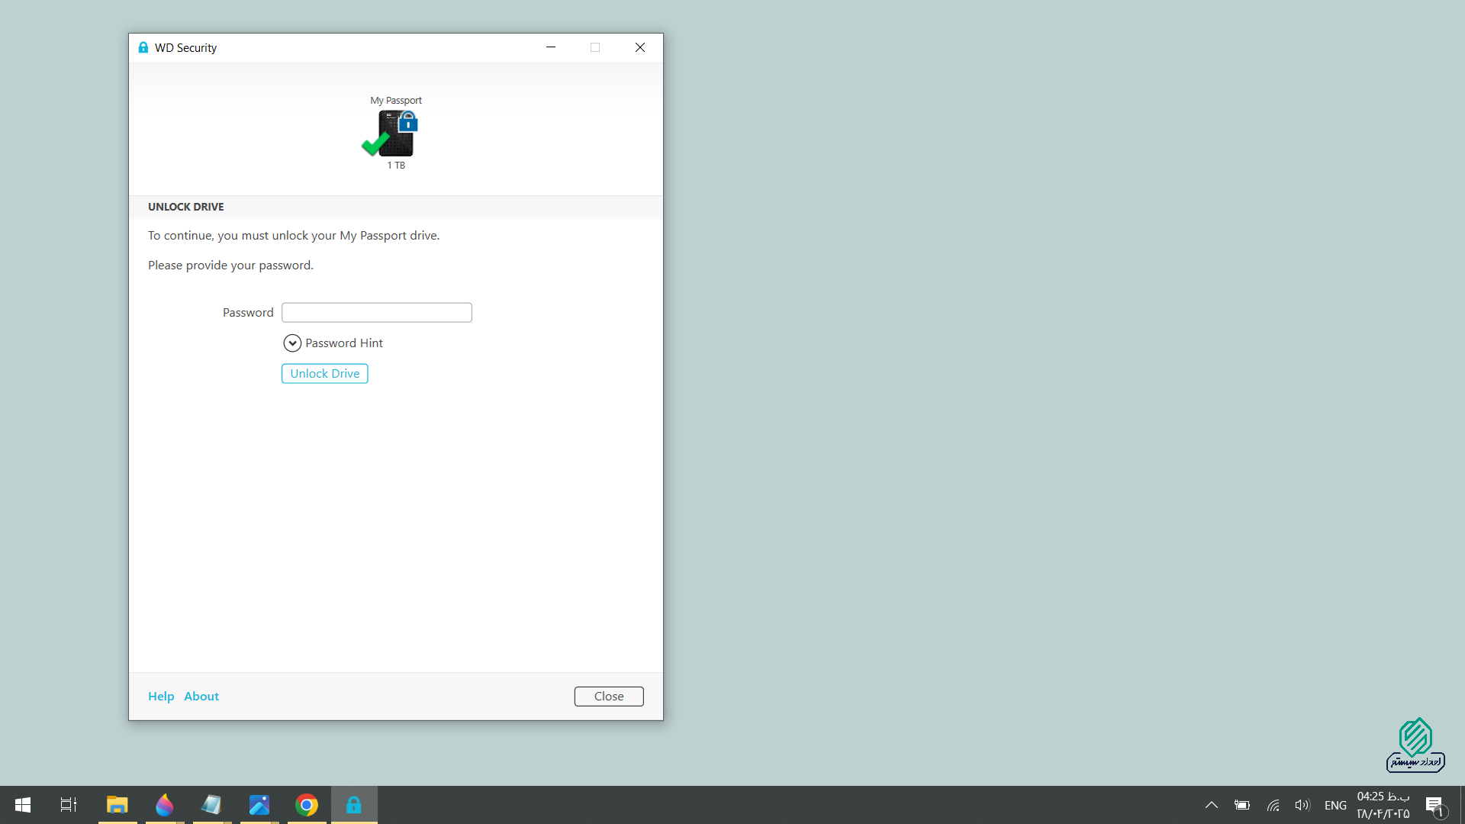The image size is (1465, 824).
Task: Open the notification action center
Action: click(1434, 805)
